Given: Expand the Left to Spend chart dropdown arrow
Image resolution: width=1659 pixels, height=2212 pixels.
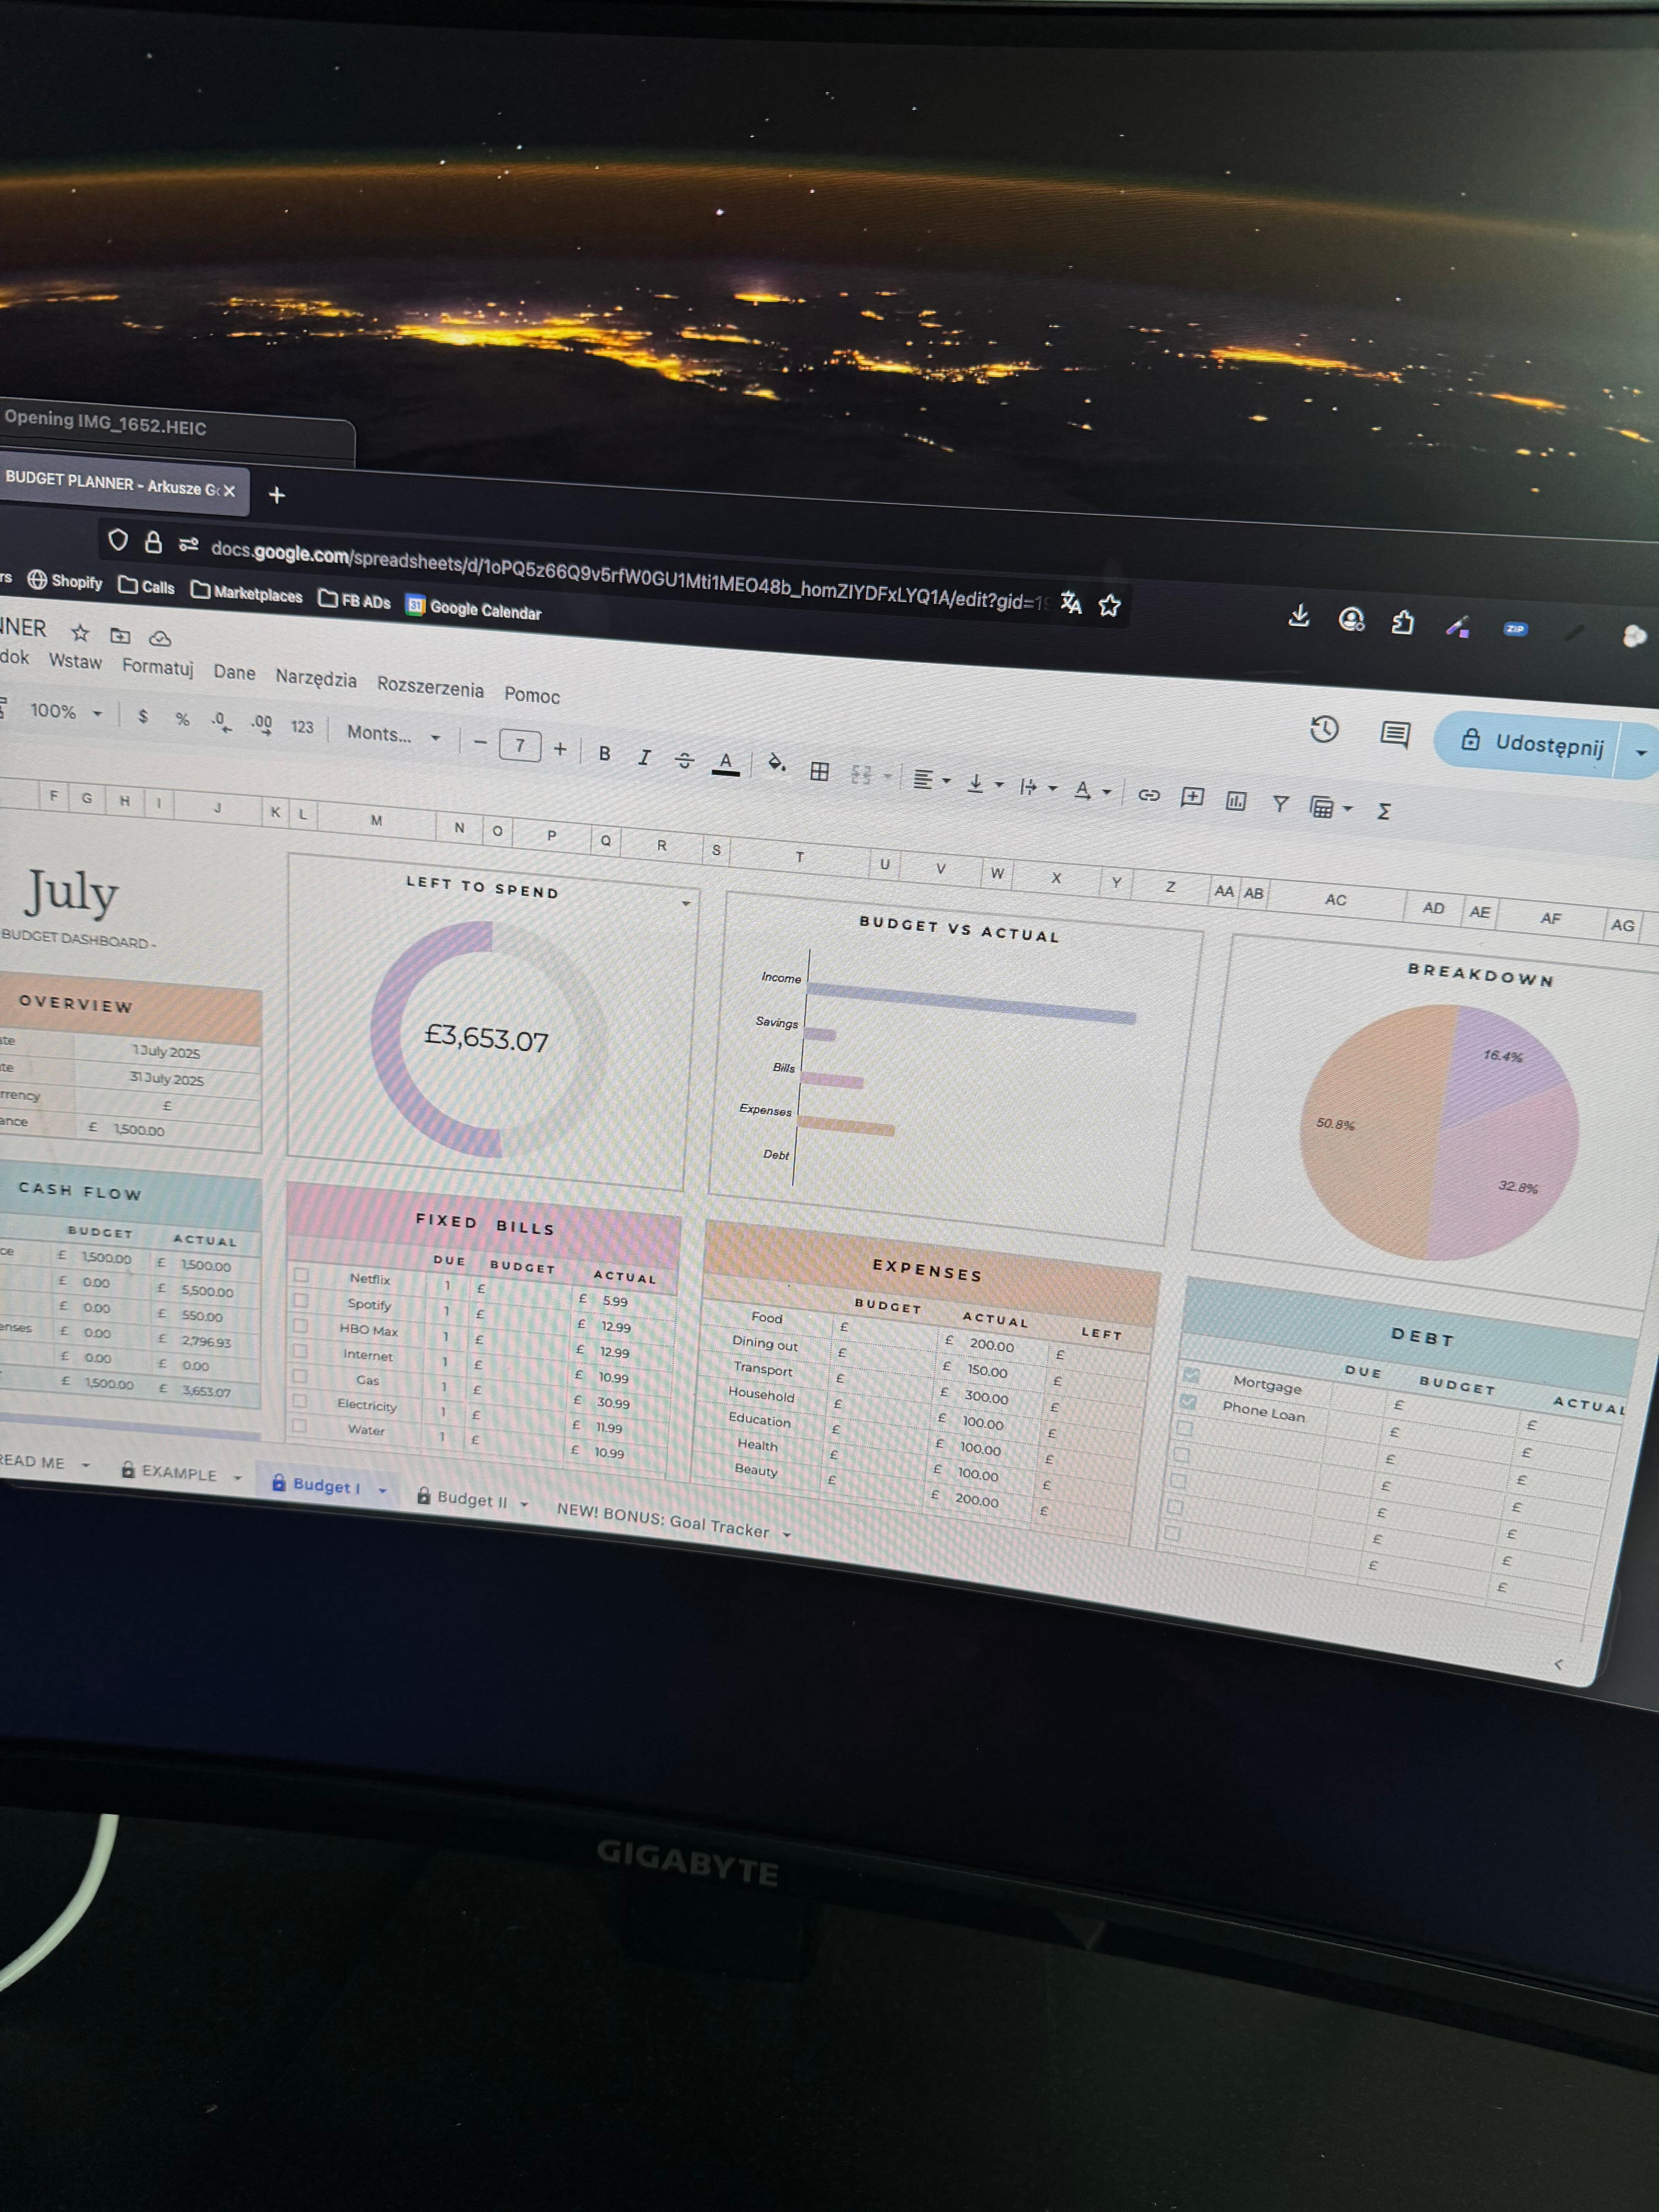Looking at the screenshot, I should (686, 903).
